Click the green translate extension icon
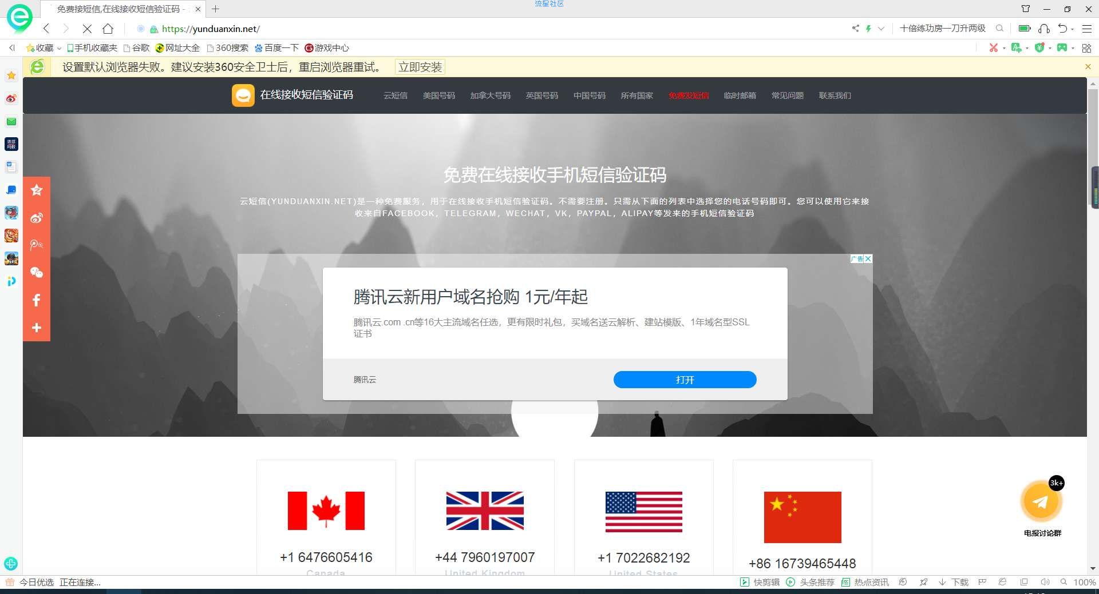This screenshot has height=594, width=1099. (x=1016, y=48)
